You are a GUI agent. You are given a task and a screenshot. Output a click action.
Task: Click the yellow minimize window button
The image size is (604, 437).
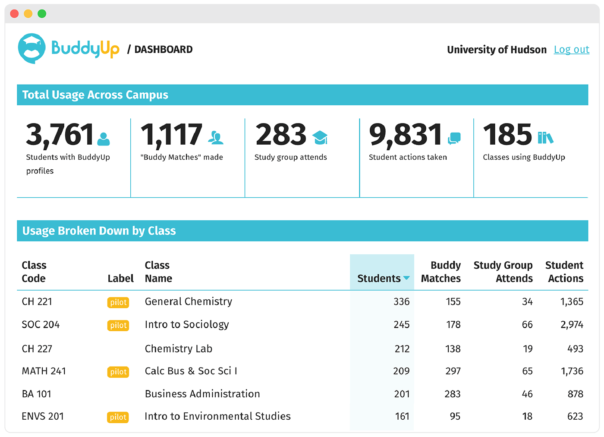click(x=28, y=14)
